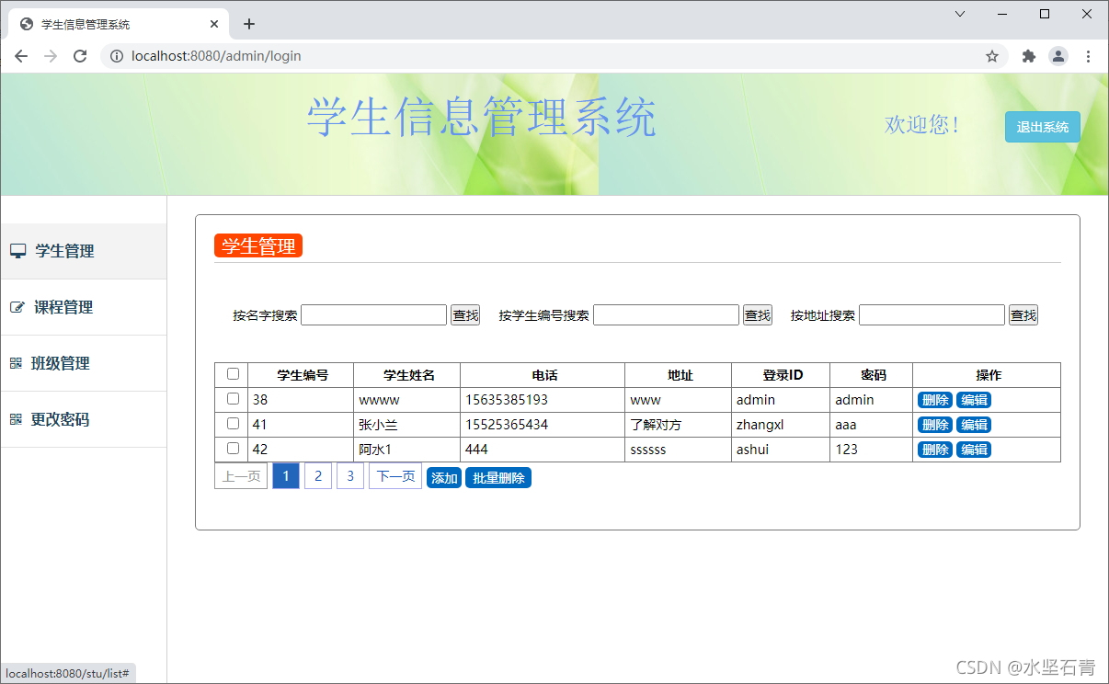
Task: Open a new browser tab
Action: (x=248, y=24)
